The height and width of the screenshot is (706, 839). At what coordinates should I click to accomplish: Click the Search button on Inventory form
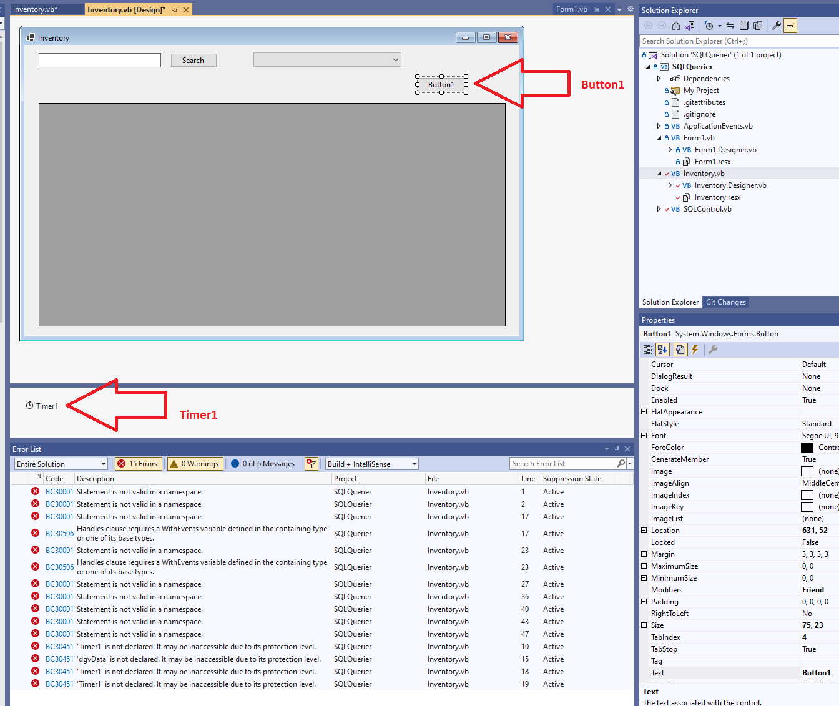coord(194,60)
